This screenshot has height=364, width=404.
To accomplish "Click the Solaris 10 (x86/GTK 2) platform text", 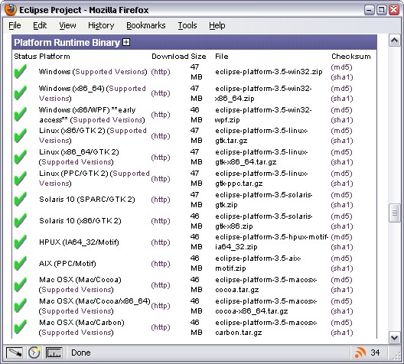I will point(80,221).
